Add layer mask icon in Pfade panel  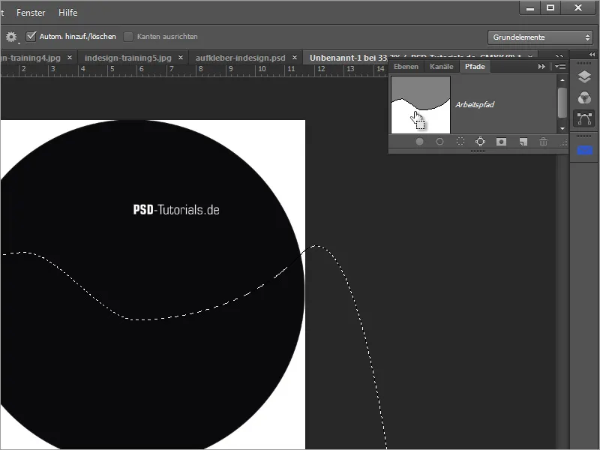(501, 142)
